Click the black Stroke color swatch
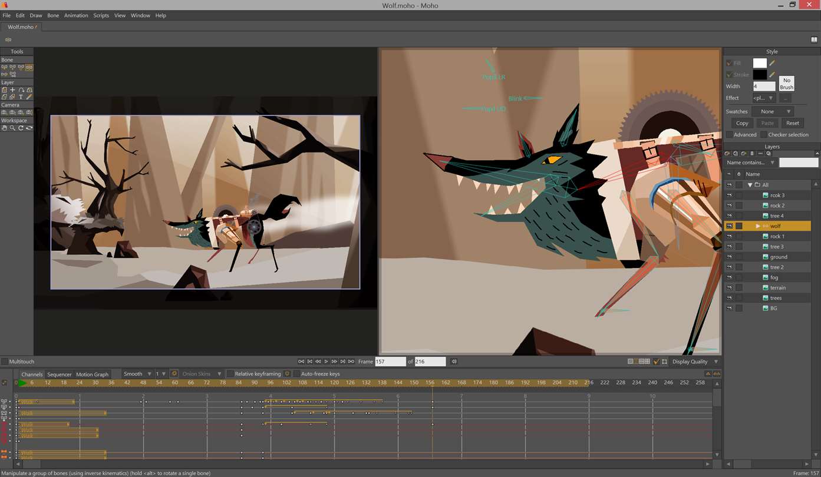This screenshot has width=821, height=477. (760, 75)
